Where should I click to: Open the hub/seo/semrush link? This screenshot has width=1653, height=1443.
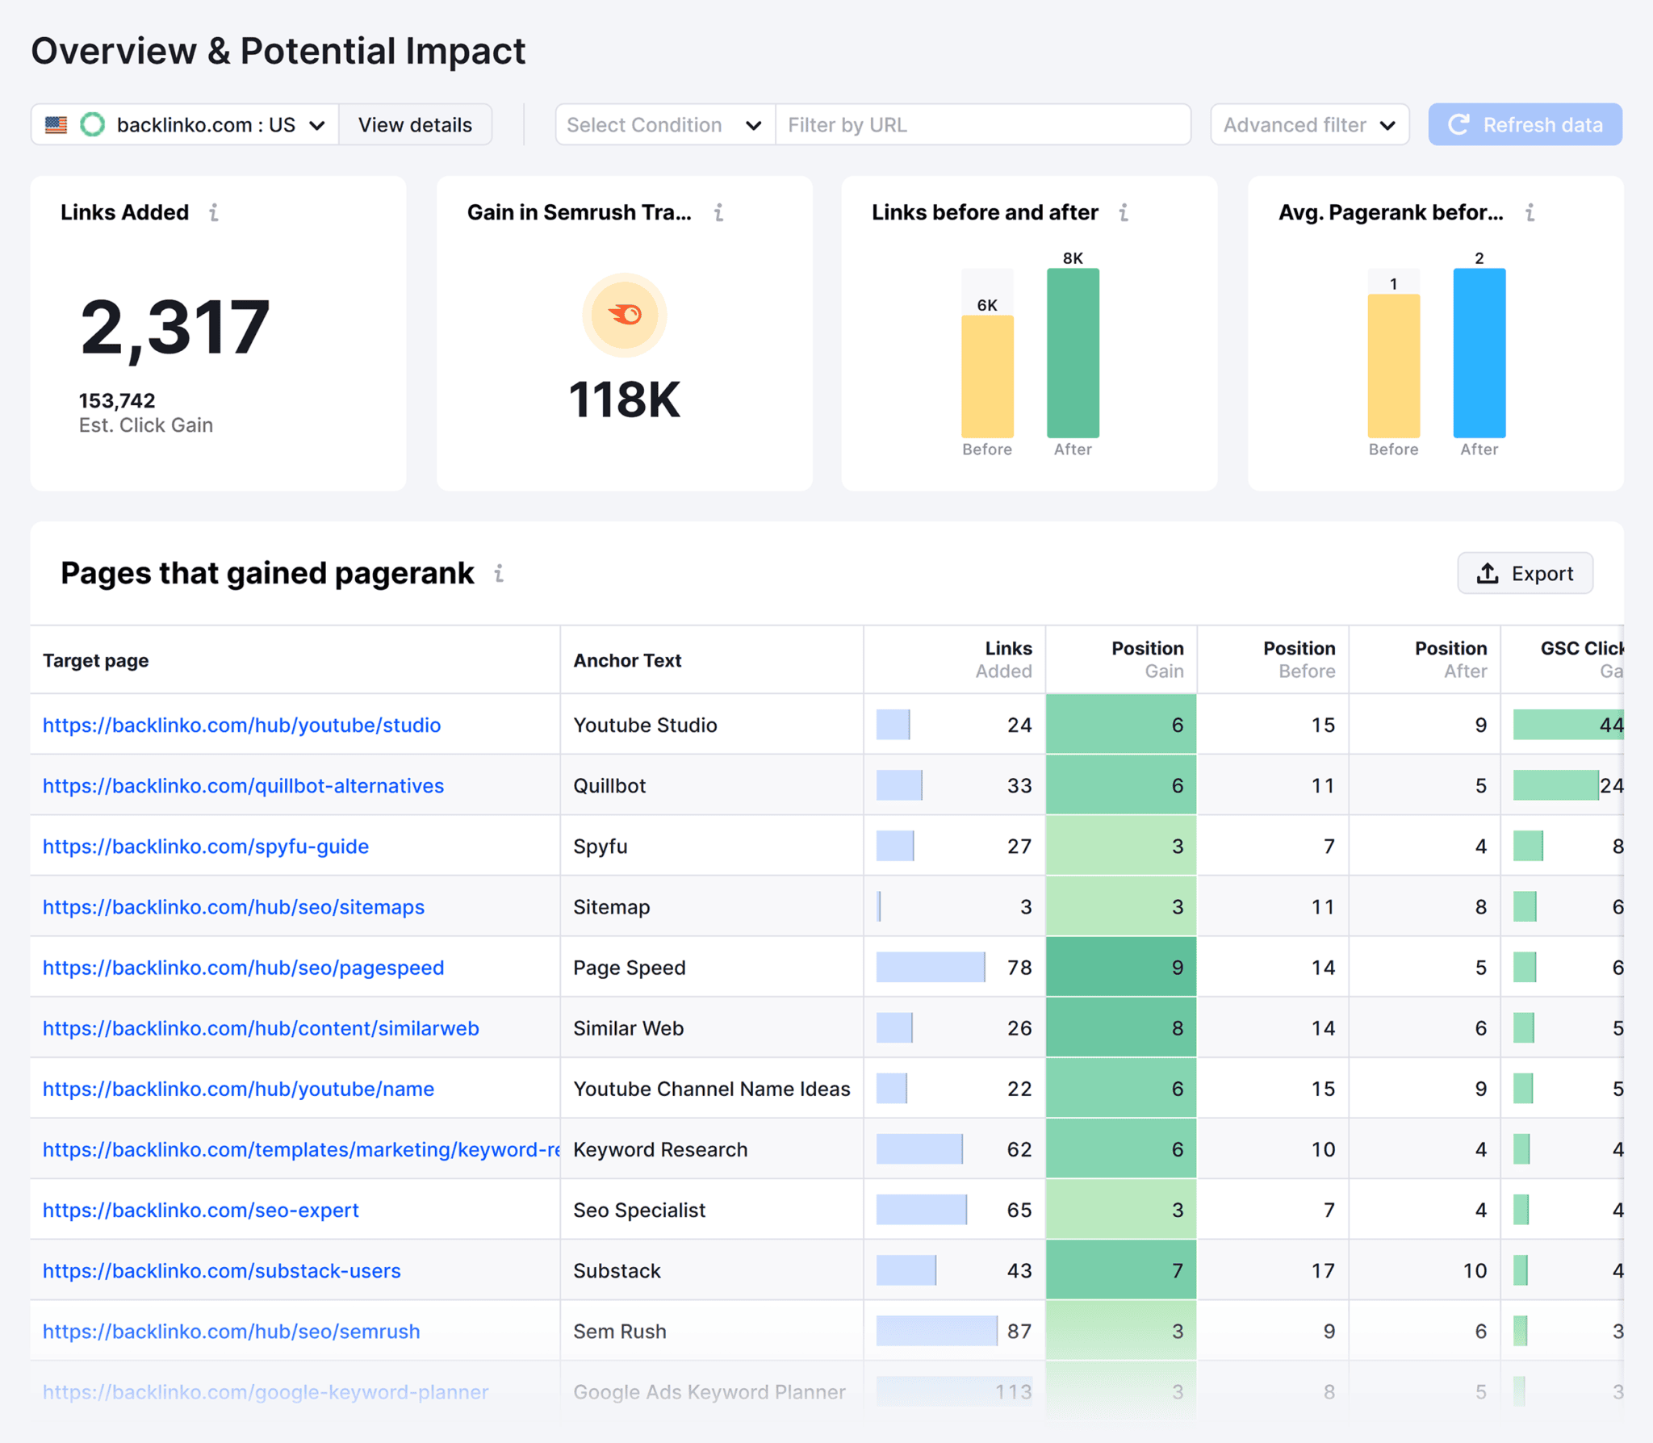232,1331
